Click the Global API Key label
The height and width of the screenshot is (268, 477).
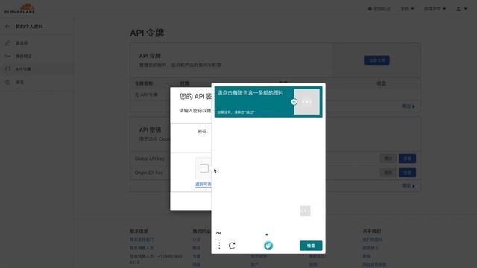tap(150, 159)
